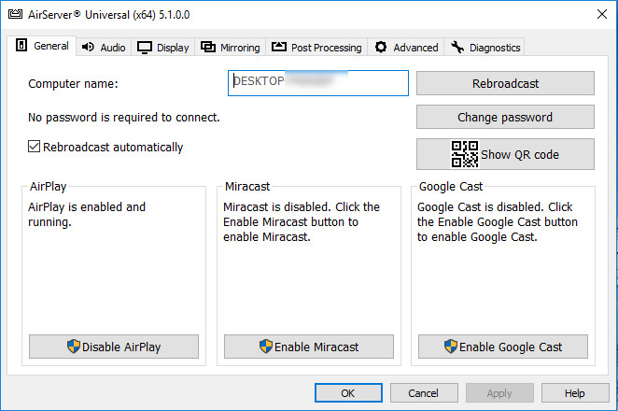
Task: Close the AirServer settings window
Action: [601, 15]
